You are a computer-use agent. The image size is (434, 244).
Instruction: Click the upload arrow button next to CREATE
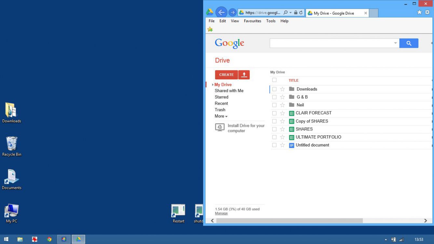pos(244,75)
